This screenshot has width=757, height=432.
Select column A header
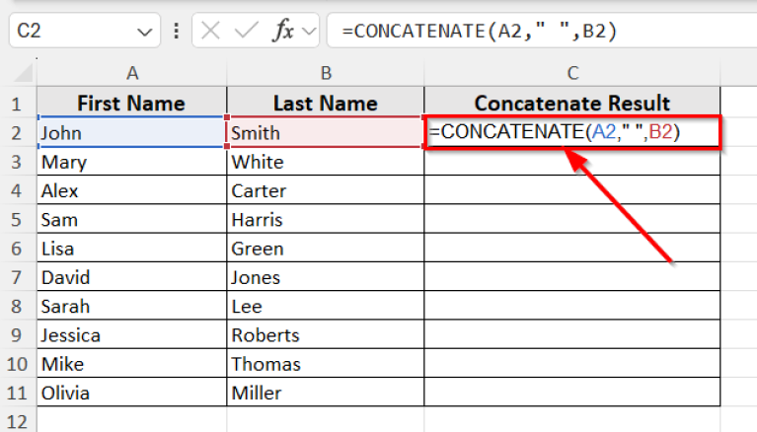[131, 73]
